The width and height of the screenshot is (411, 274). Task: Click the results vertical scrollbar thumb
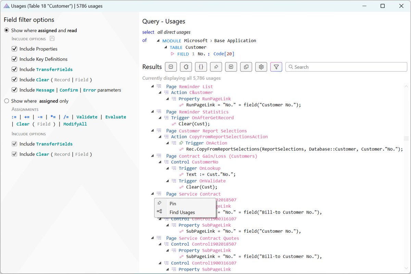pyautogui.click(x=406, y=138)
